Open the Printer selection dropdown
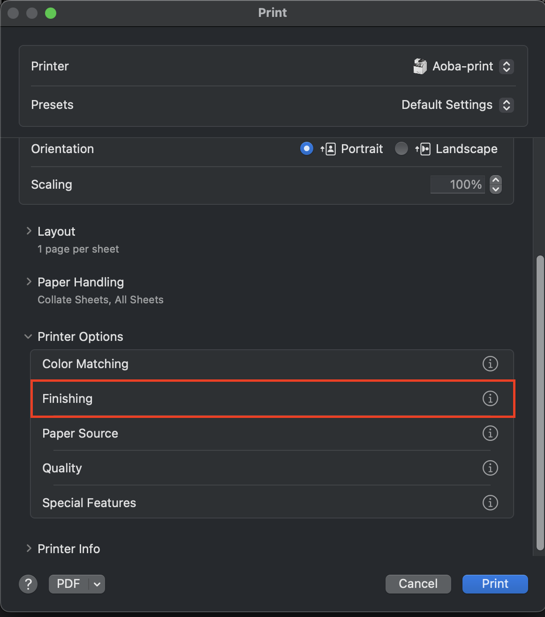 pyautogui.click(x=507, y=66)
